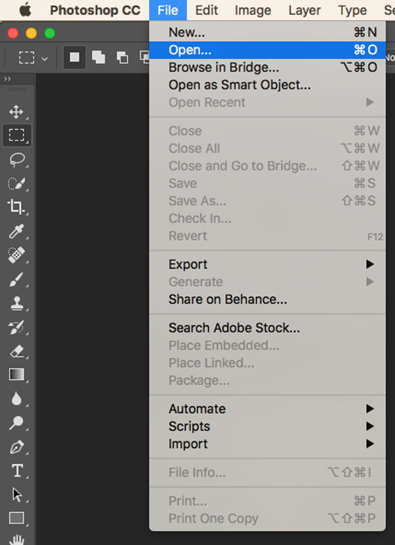395x545 pixels.
Task: Expand the Export submenu
Action: [x=267, y=265]
